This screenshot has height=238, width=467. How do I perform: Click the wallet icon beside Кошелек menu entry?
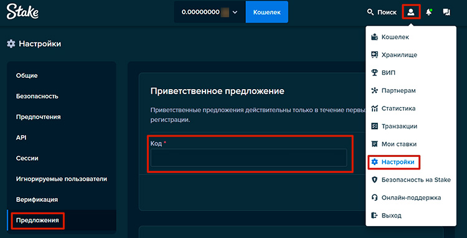[374, 37]
